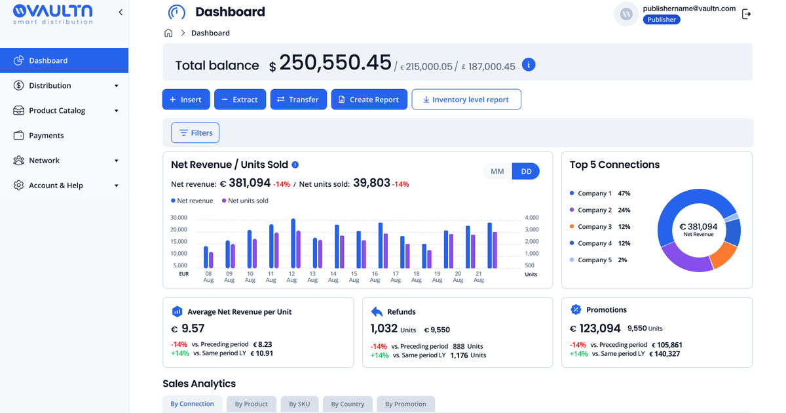Click the user avatar icon at the top
Image resolution: width=786 pixels, height=413 pixels.
(x=626, y=14)
